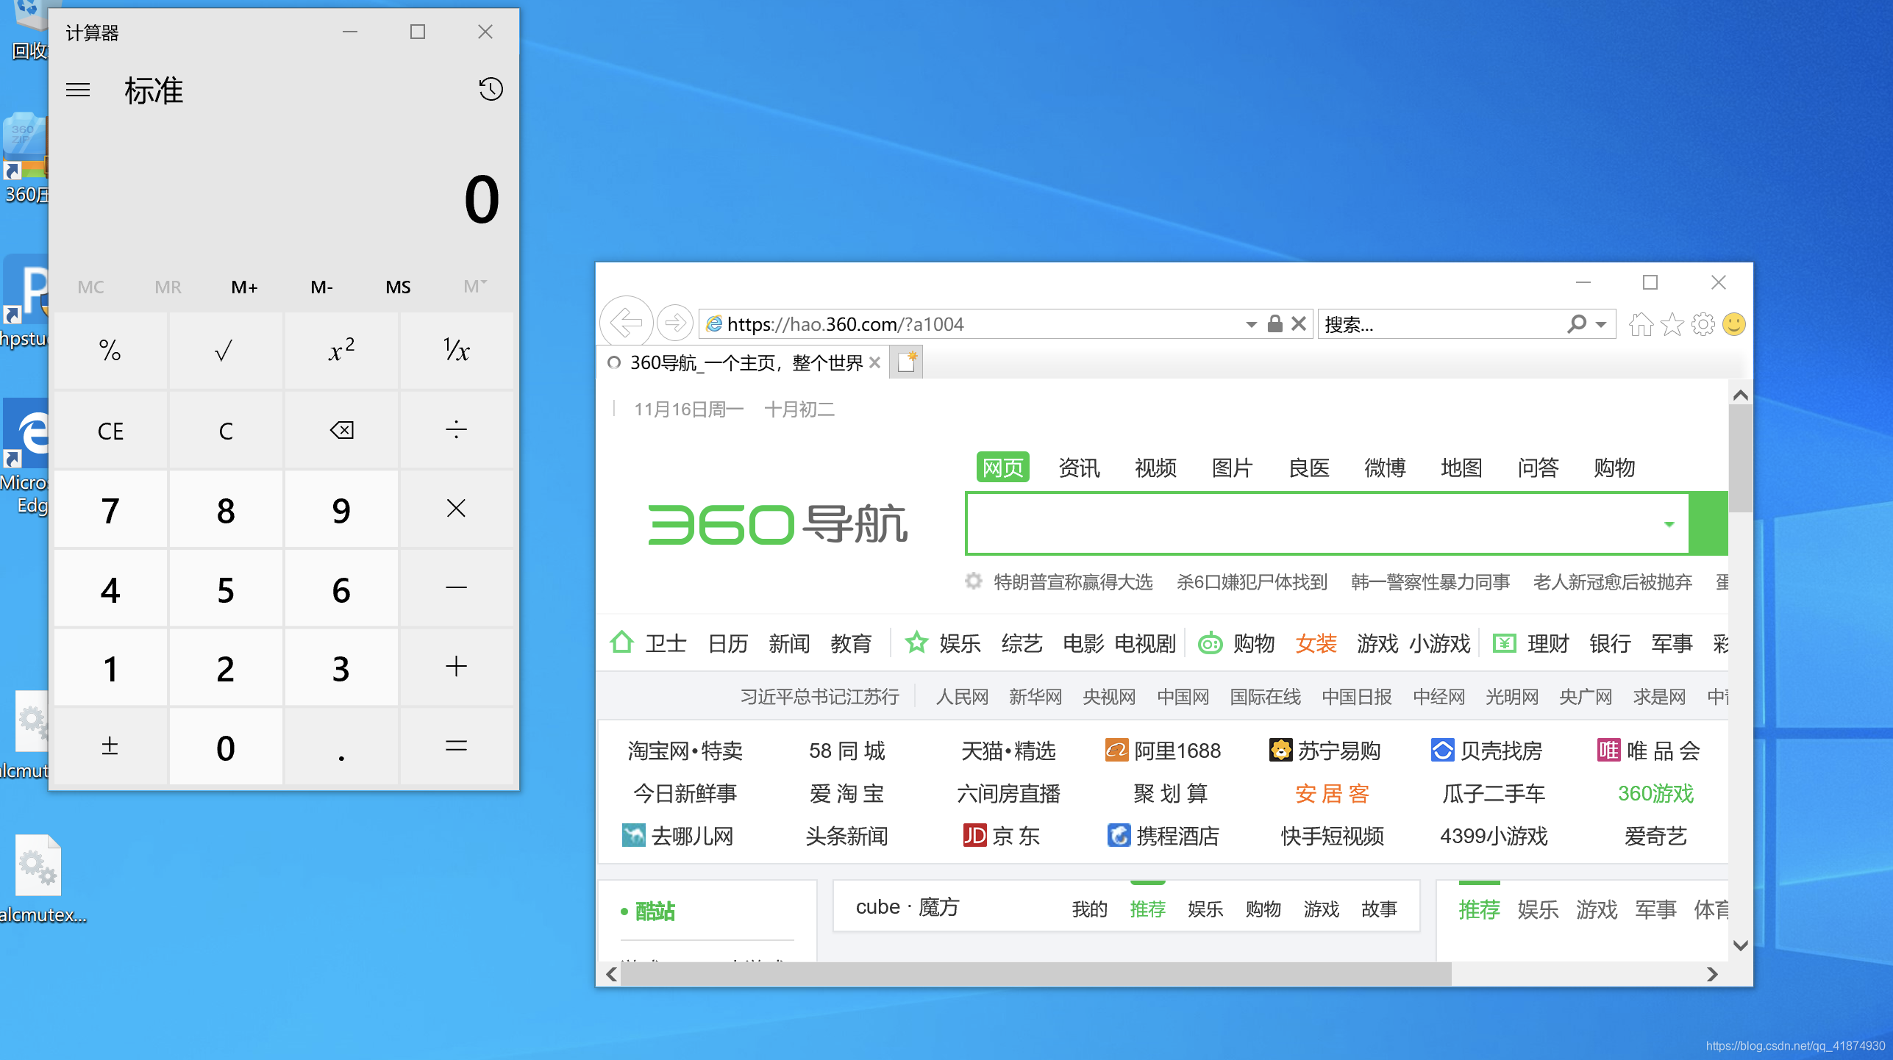The width and height of the screenshot is (1893, 1060).
Task: Select the 视频 search category
Action: 1155,468
